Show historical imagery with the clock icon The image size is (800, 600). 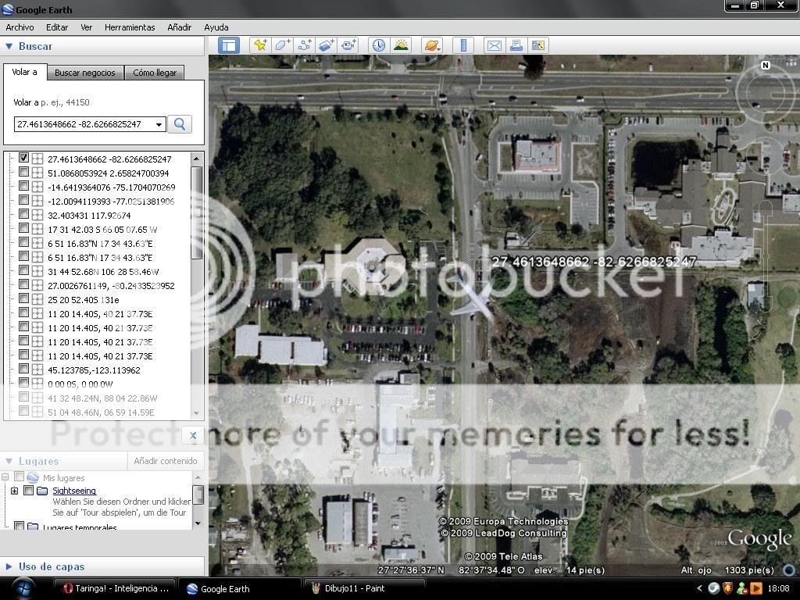(x=379, y=45)
